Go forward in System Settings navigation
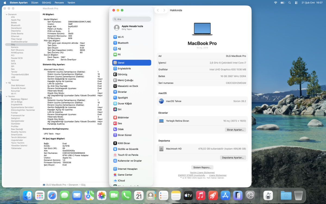This screenshot has width=326, height=204. point(164,10)
